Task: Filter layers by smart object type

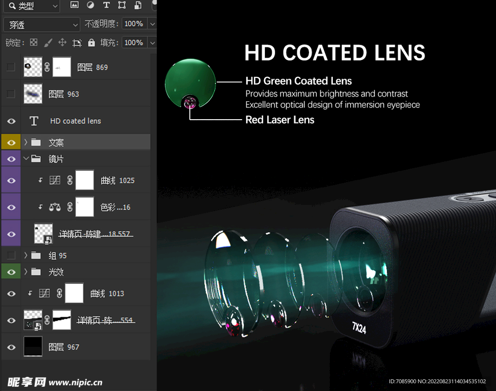Action: (x=138, y=5)
